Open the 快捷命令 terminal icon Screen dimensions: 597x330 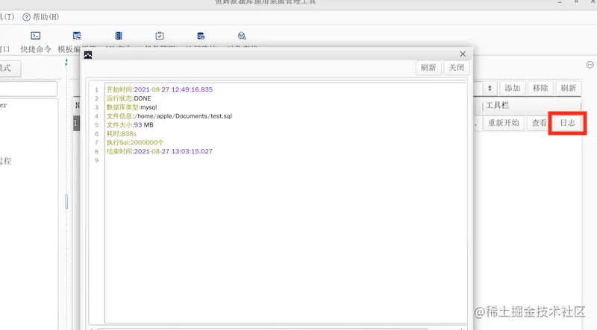point(35,36)
